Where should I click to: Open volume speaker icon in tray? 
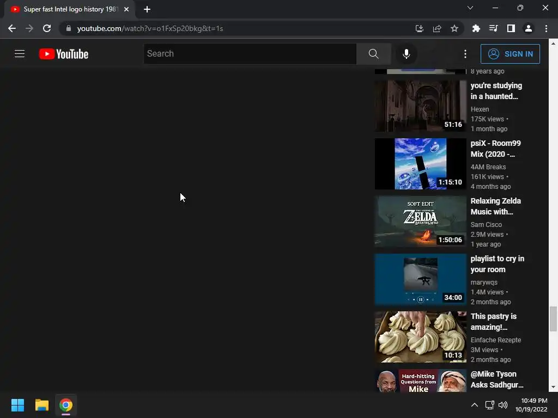[x=503, y=405]
